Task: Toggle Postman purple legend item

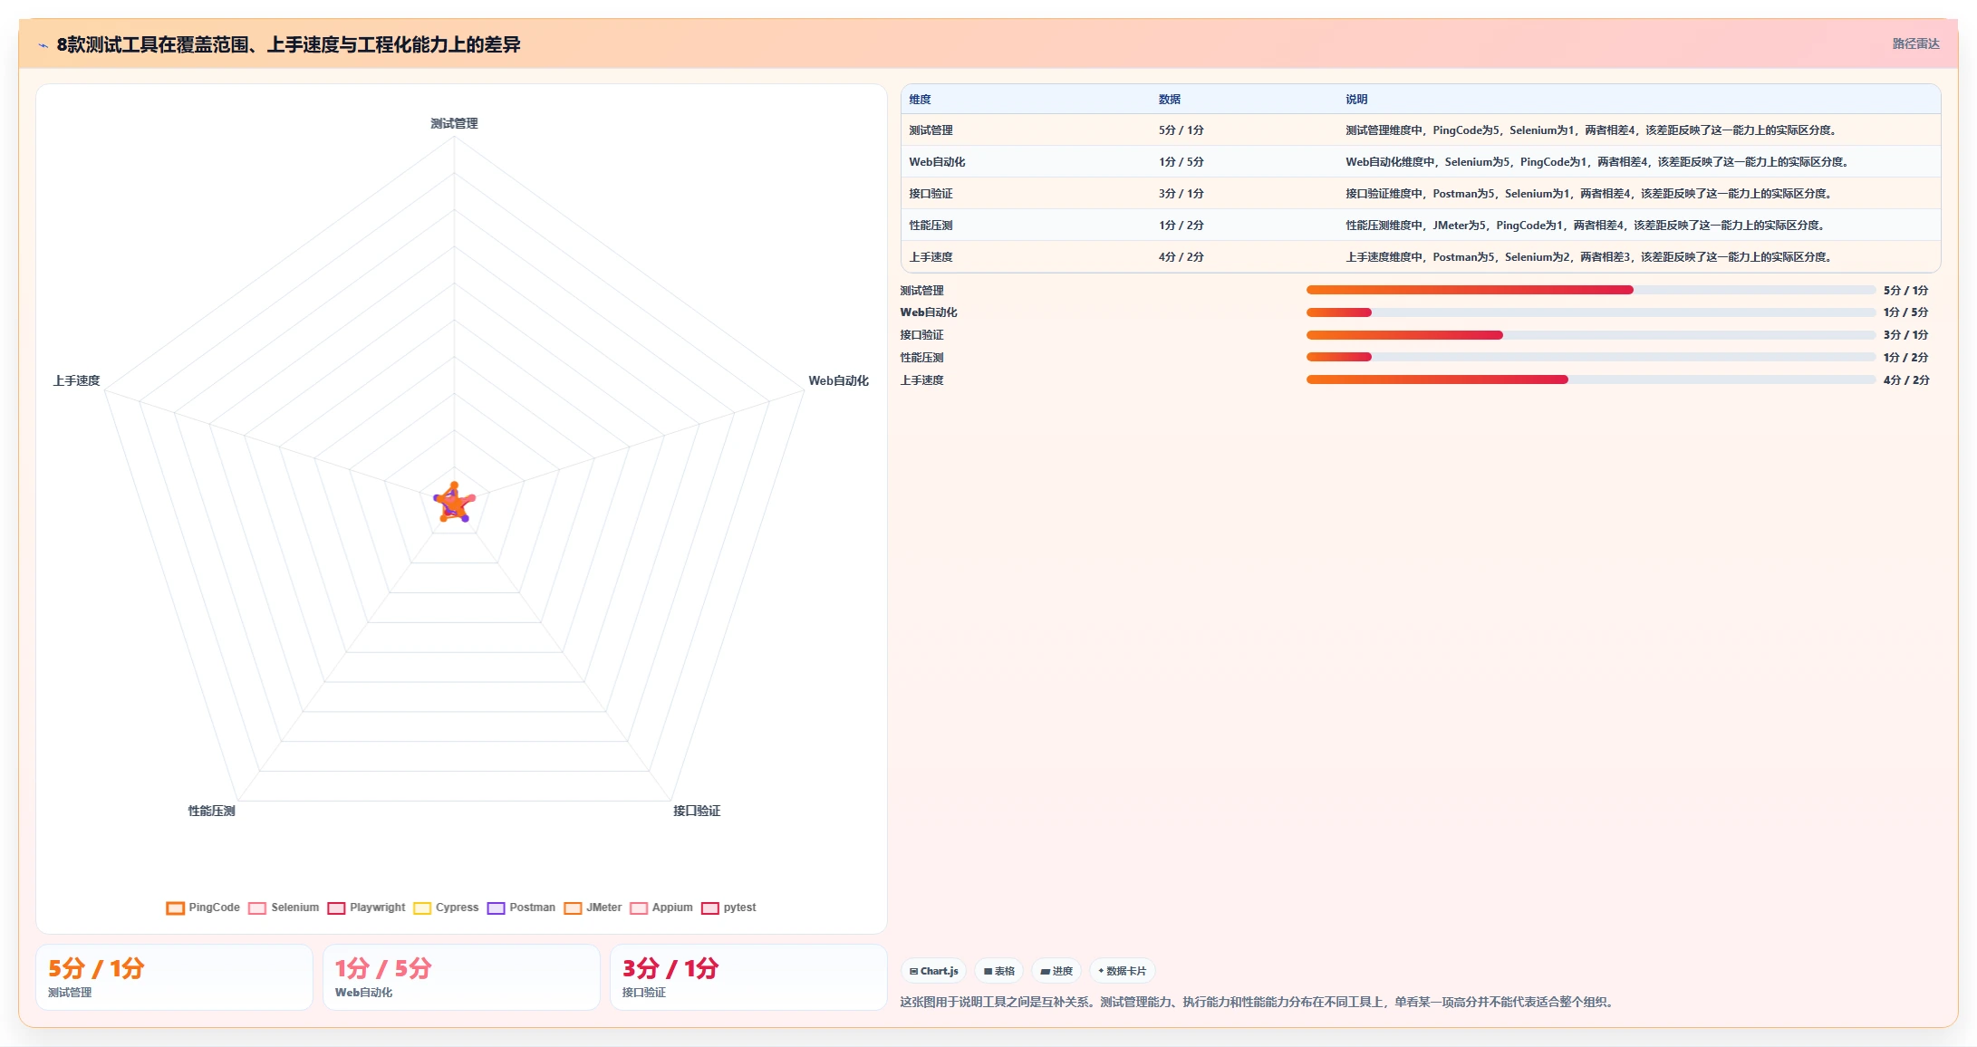Action: point(496,908)
